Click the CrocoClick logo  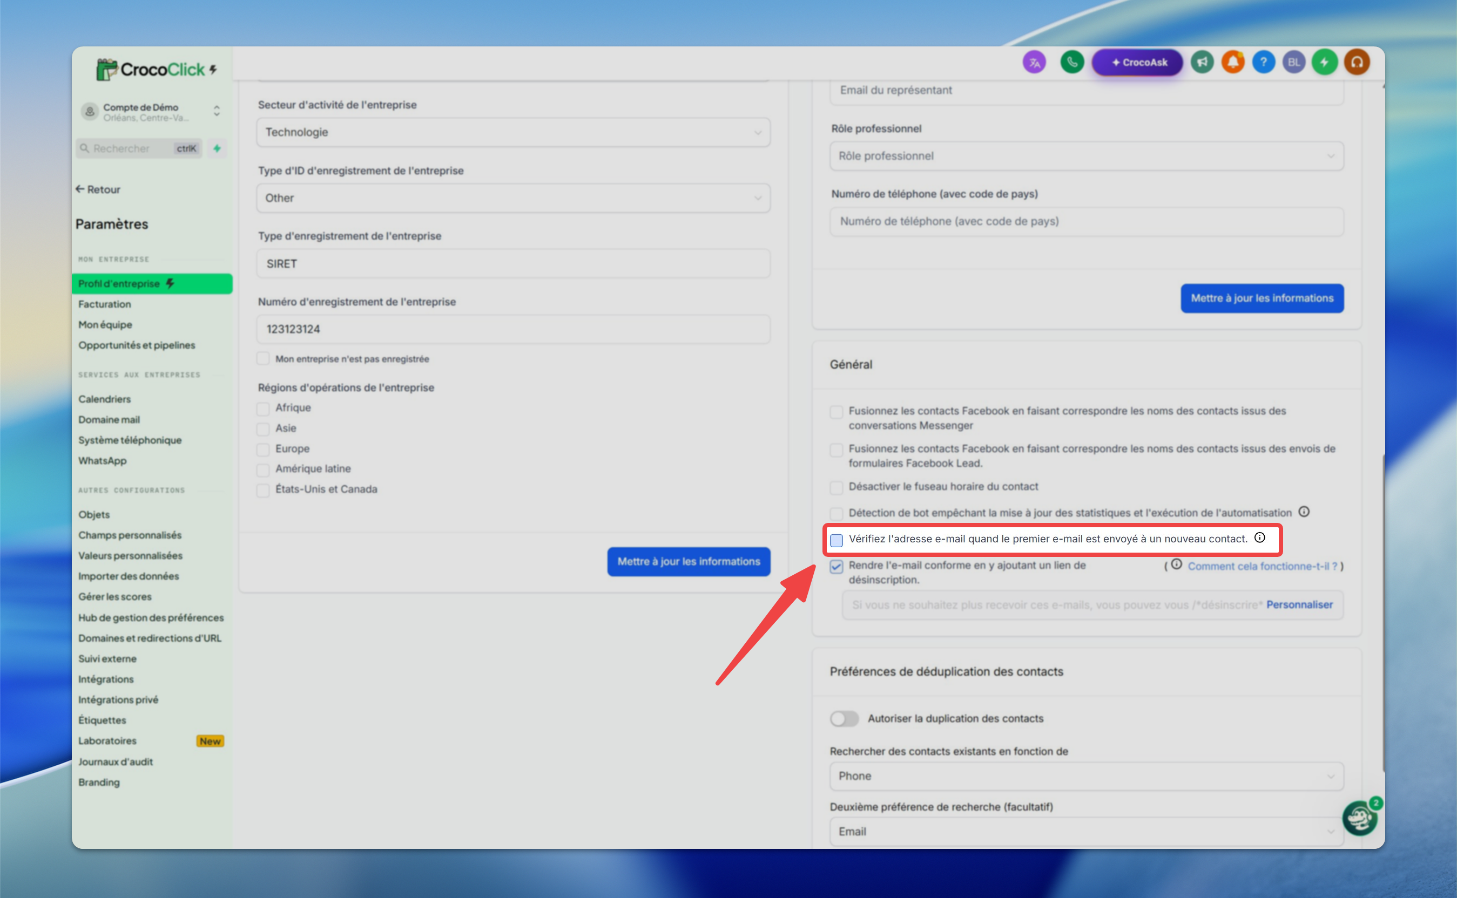(x=157, y=70)
